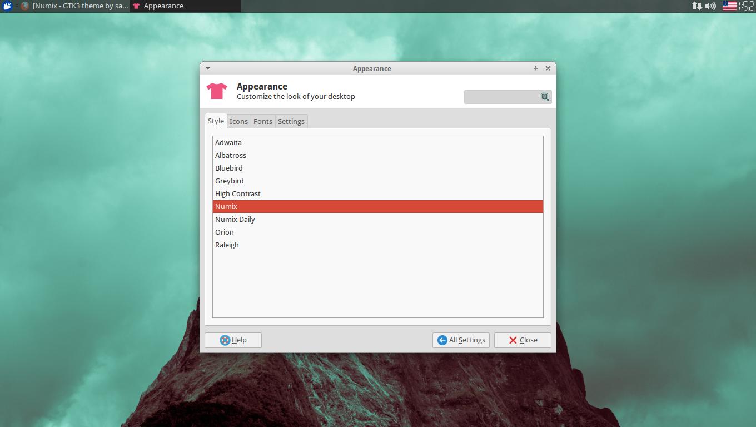This screenshot has height=427, width=756.
Task: Click the Help button
Action: click(233, 340)
